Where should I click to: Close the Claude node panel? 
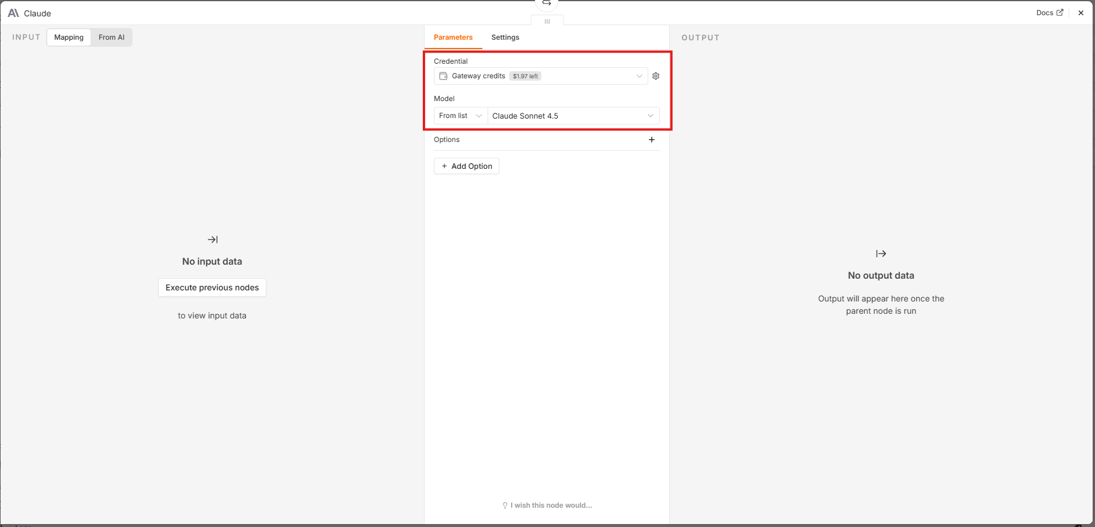point(1081,13)
